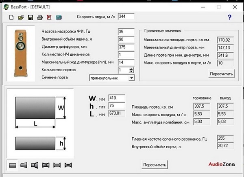
Task: Click the горловина Макс. скорость воздуха value
Action: [x=202, y=114]
